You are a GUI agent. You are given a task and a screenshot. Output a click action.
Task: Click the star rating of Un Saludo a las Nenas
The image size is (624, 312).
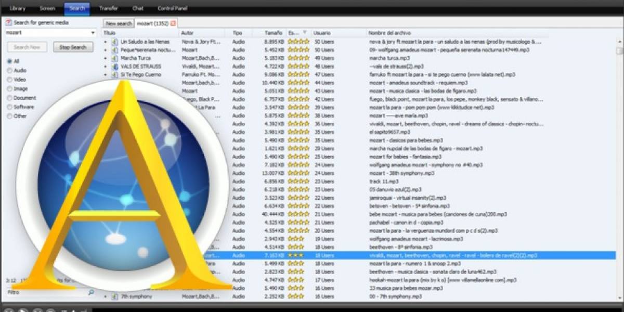298,42
